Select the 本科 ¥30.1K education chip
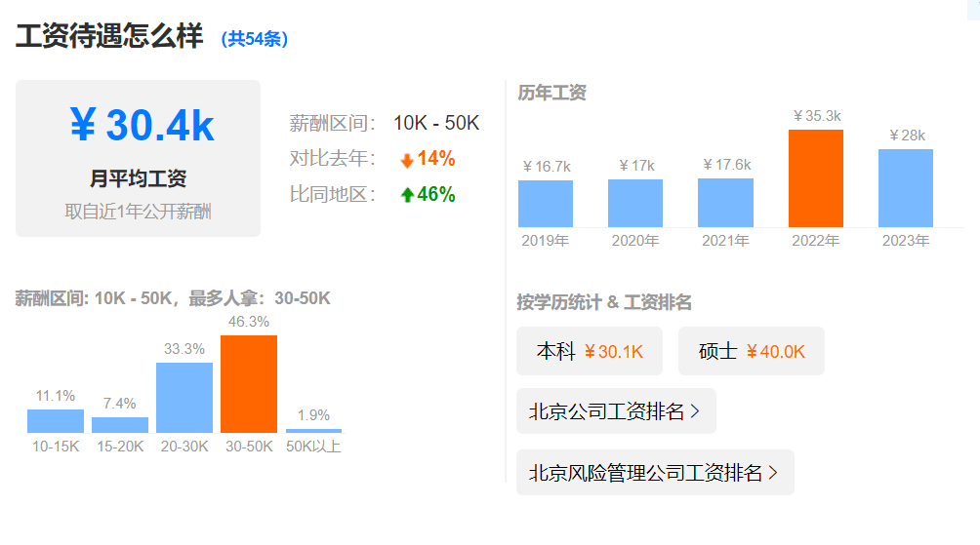 point(589,351)
